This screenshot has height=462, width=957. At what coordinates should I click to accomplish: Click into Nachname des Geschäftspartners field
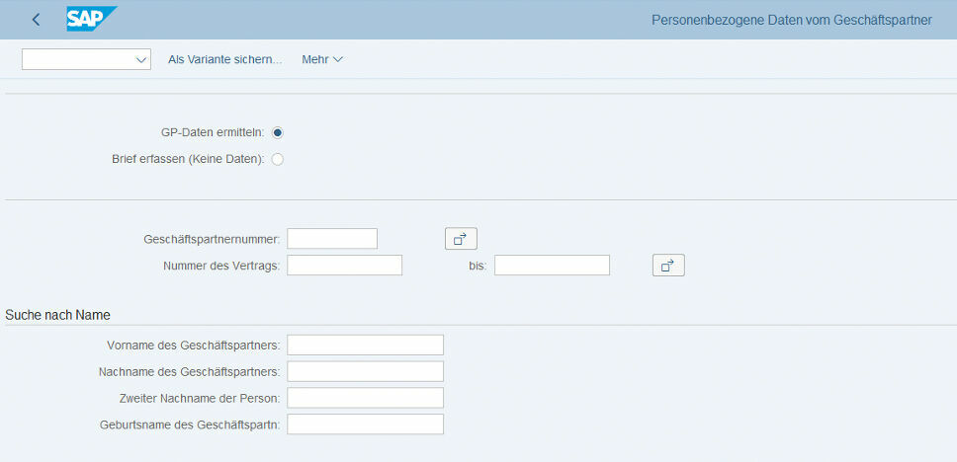pyautogui.click(x=365, y=371)
